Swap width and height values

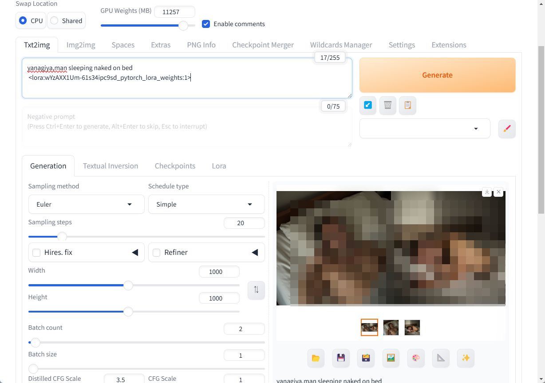click(256, 290)
